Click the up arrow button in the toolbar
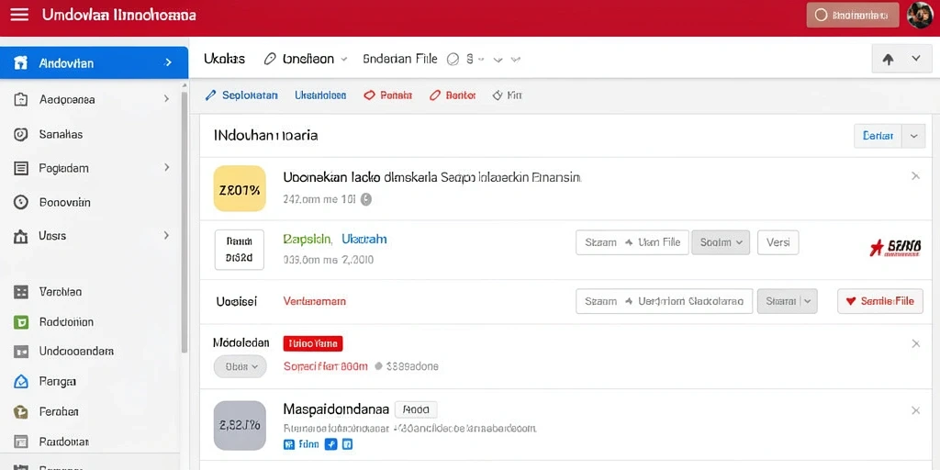Viewport: 940px width, 470px height. pos(889,60)
